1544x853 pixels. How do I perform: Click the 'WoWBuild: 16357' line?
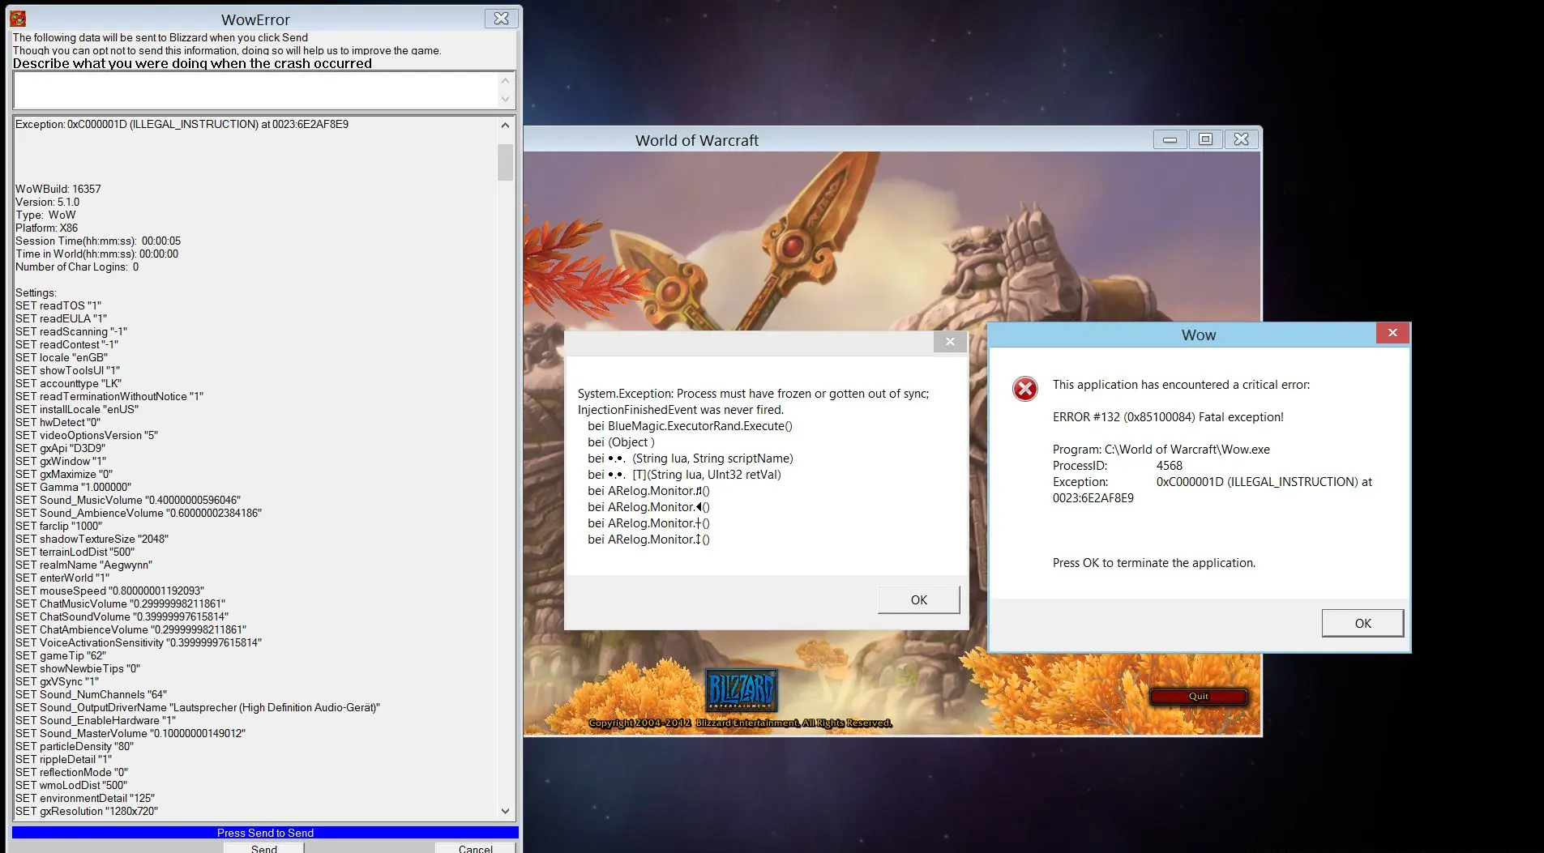tap(58, 189)
